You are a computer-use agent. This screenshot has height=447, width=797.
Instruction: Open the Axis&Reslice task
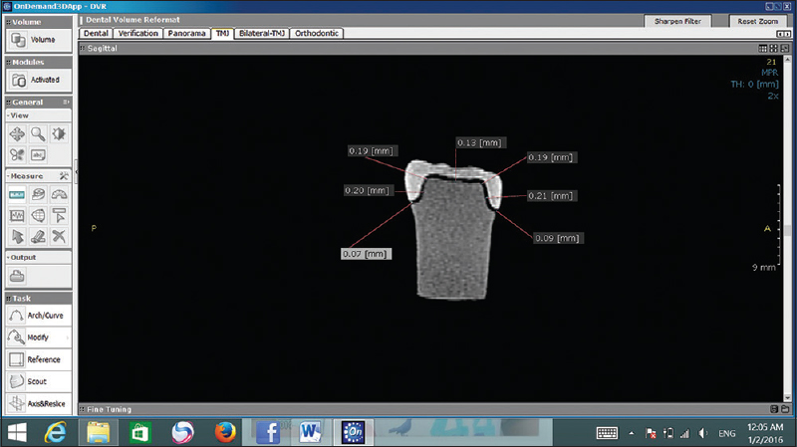click(36, 403)
